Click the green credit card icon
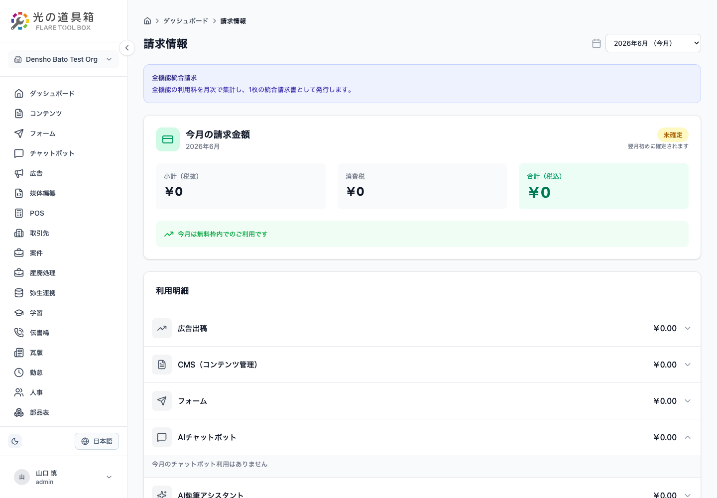Image resolution: width=717 pixels, height=498 pixels. (168, 139)
